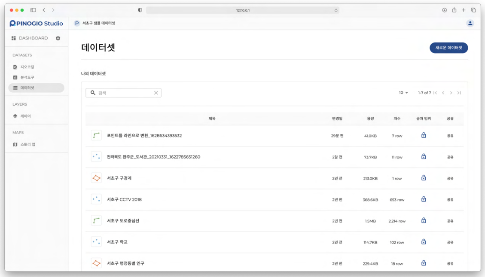Click 공유 link for 서초구 구경계
This screenshot has height=277, width=485.
click(x=450, y=178)
